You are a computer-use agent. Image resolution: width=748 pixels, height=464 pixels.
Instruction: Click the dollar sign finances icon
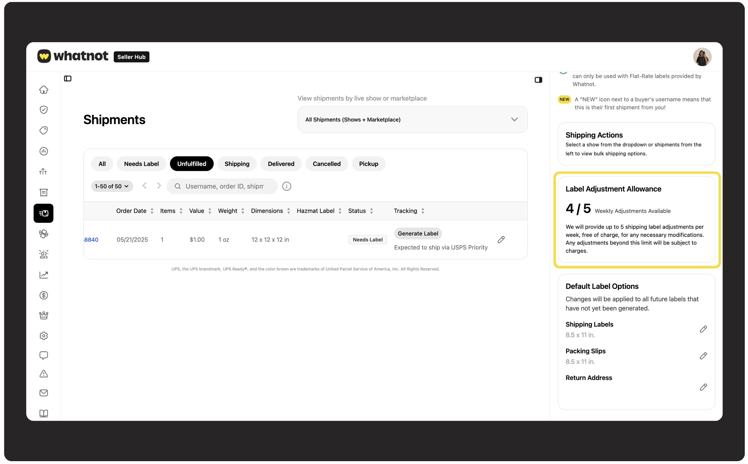point(43,295)
